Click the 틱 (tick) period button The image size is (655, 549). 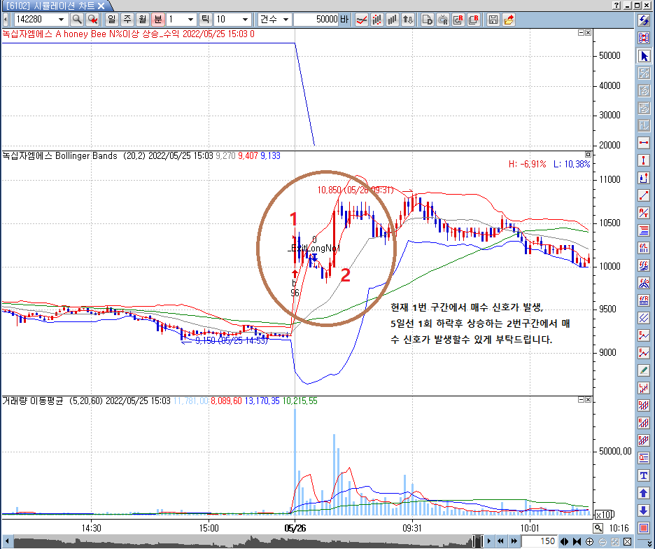tap(205, 20)
